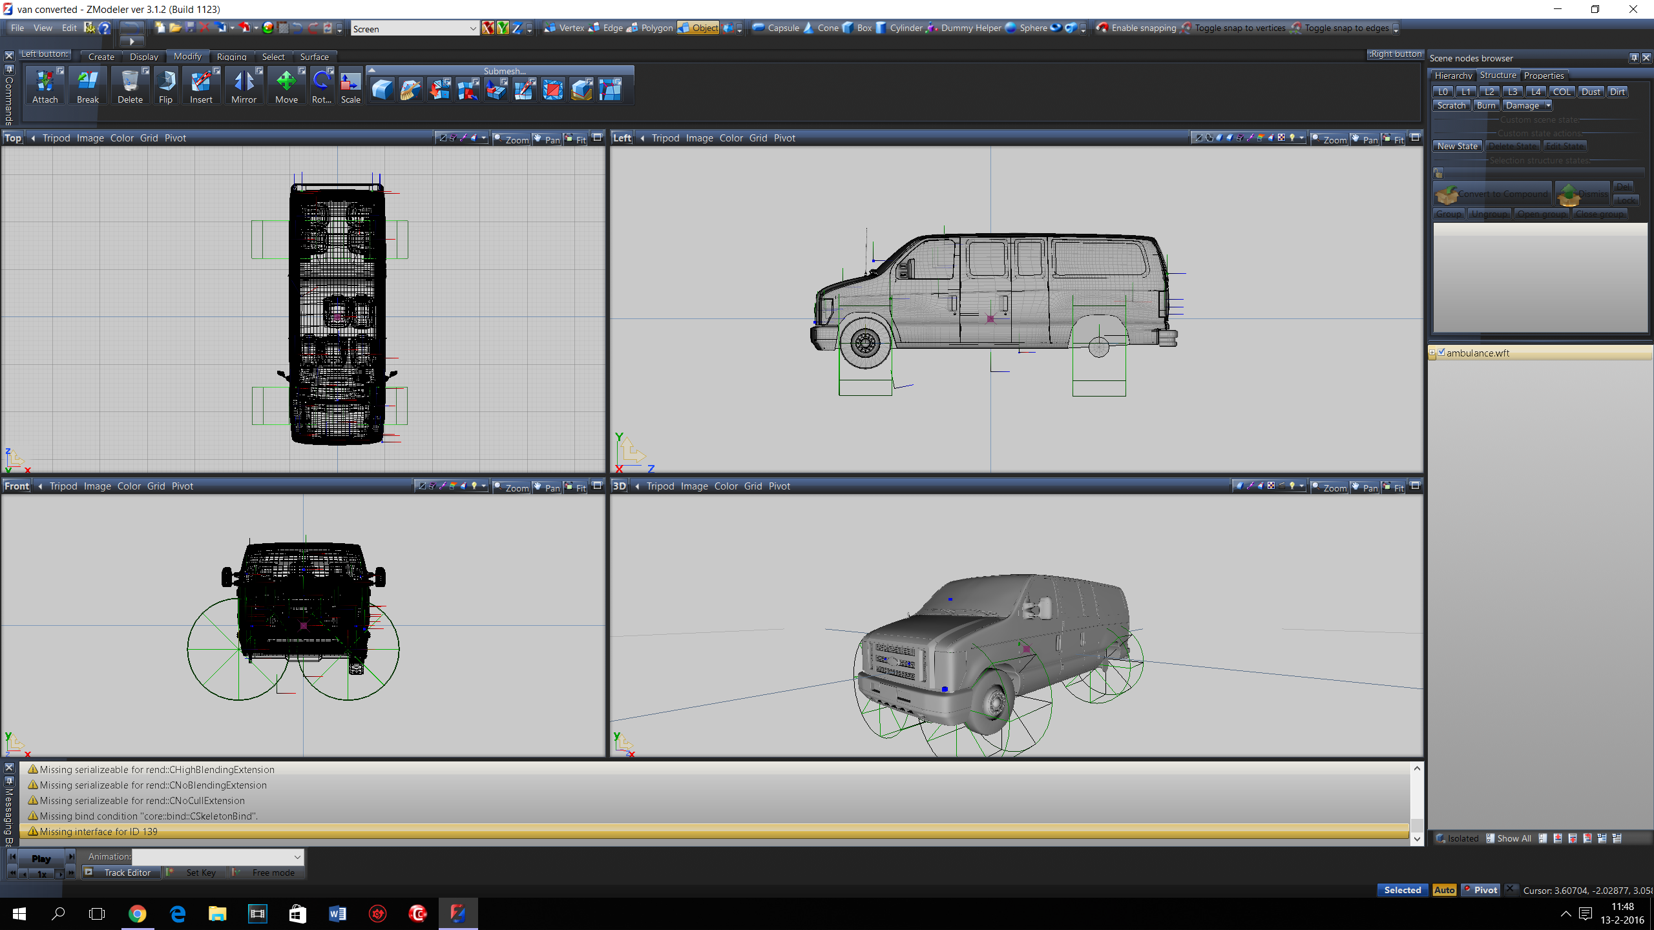The width and height of the screenshot is (1654, 930).
Task: Click the Play animation control
Action: [x=41, y=858]
